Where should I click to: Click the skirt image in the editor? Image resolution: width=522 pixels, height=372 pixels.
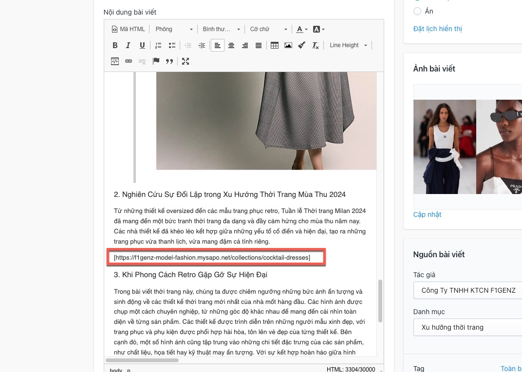click(266, 121)
